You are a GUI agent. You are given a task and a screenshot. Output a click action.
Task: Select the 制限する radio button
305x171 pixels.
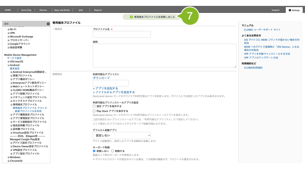click(113, 151)
